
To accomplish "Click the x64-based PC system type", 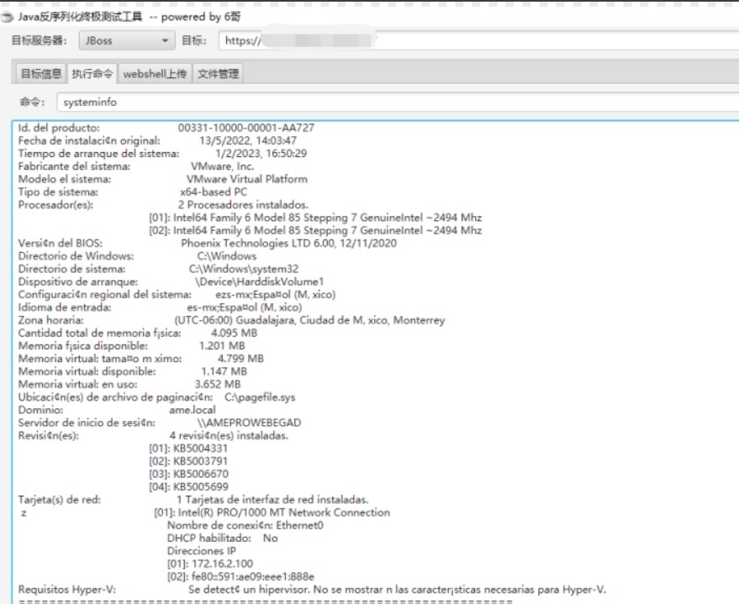I will click(214, 192).
